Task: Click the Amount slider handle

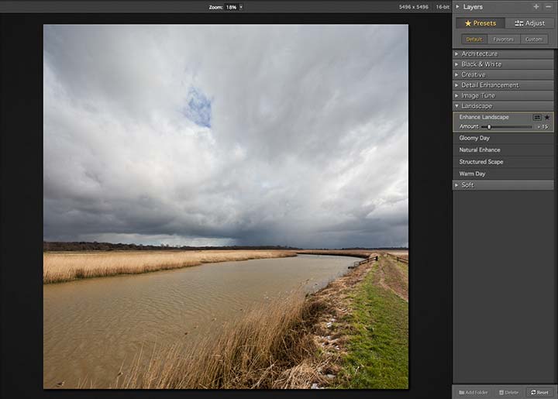Action: tap(489, 126)
